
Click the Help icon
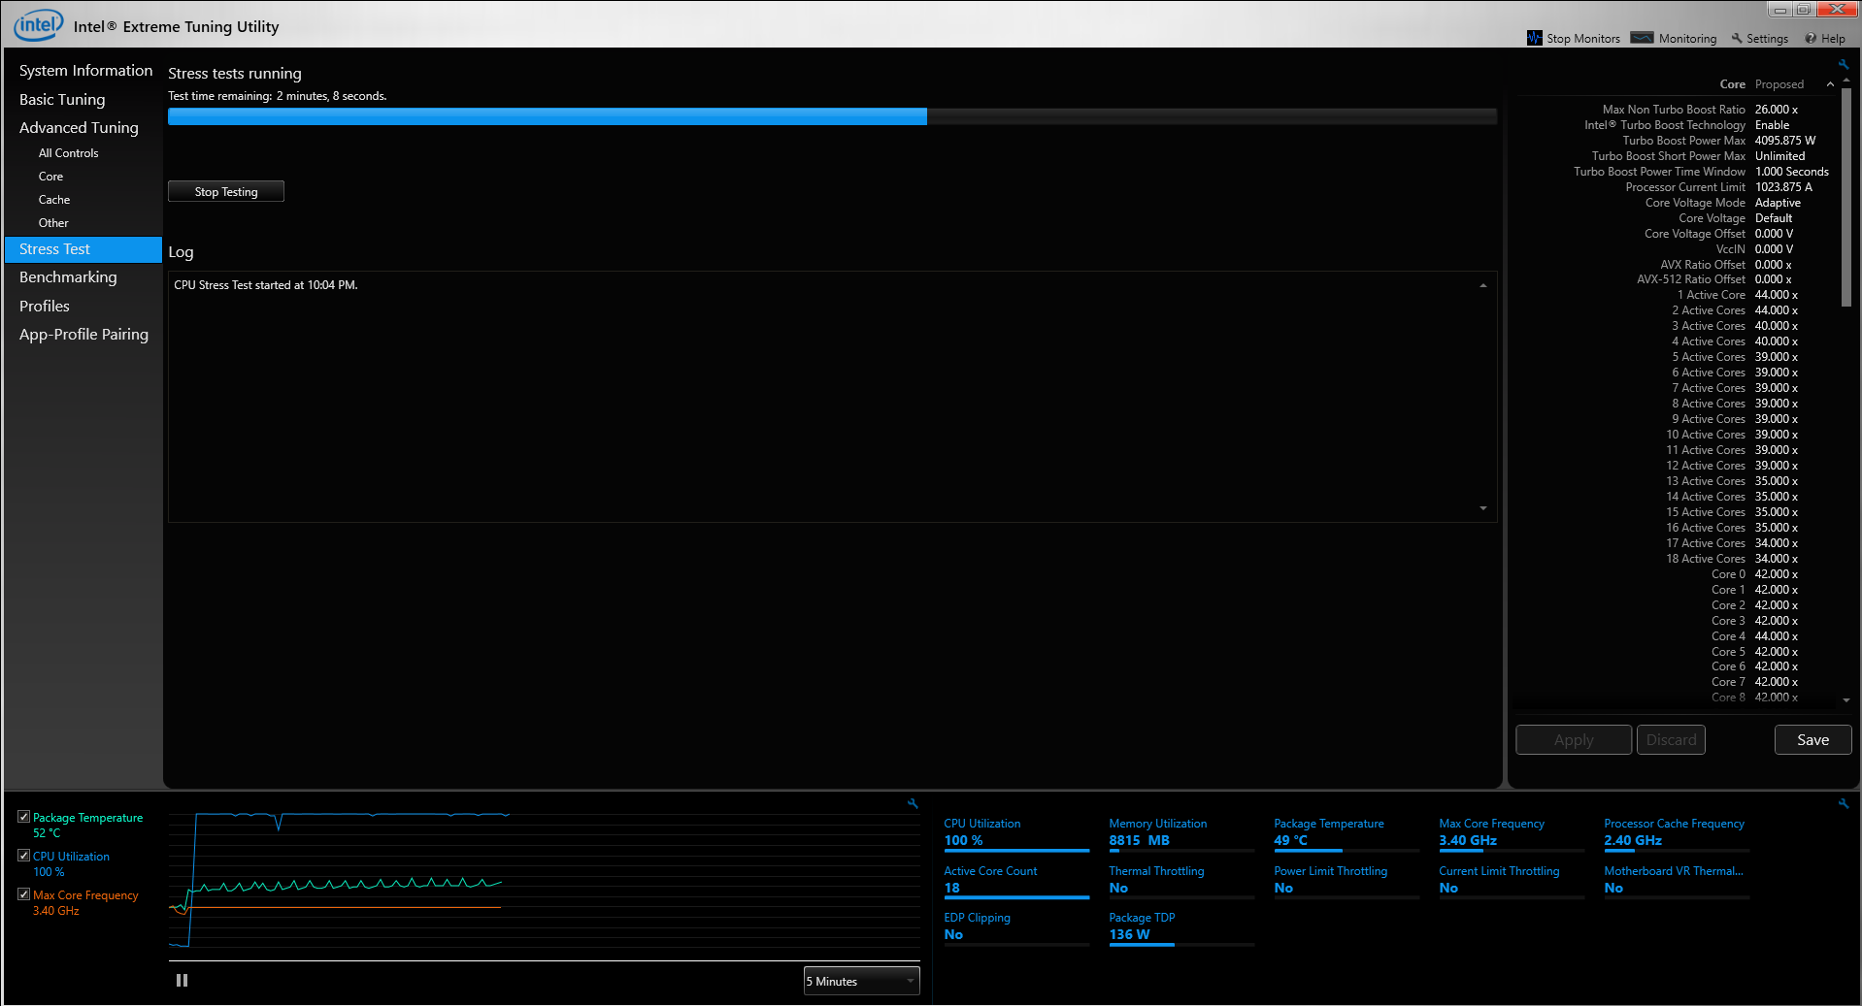(1811, 38)
